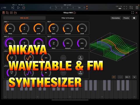140x105 pixels.
Task: Switch to the Filter & Envelope tab
Action: click(x=68, y=18)
